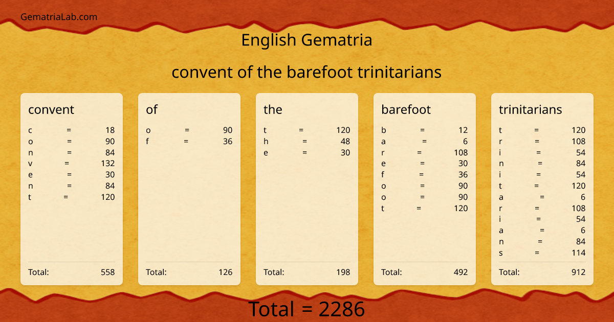Click the grand 'Total = 2286' text
The height and width of the screenshot is (322, 614).
pos(306,309)
